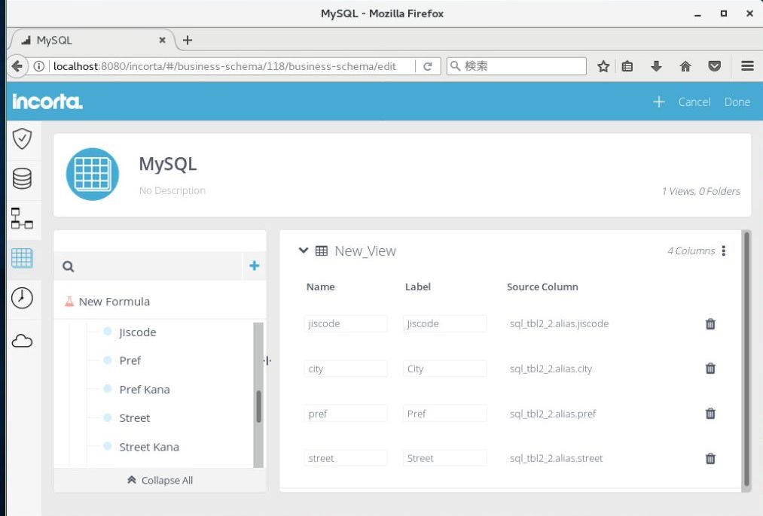The height and width of the screenshot is (516, 763).
Task: Open the Firefox hamburger menu
Action: (x=747, y=66)
